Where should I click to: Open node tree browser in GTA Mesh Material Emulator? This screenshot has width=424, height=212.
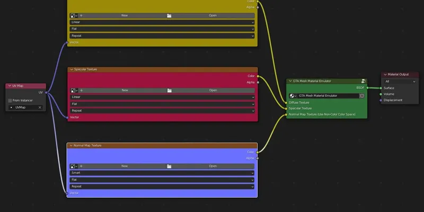coord(293,96)
